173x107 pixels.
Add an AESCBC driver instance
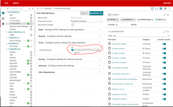31,61
